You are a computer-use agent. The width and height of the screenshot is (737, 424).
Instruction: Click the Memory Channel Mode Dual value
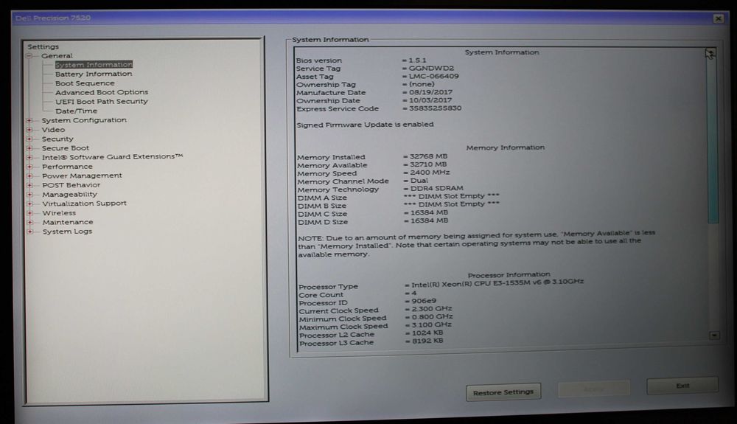419,181
